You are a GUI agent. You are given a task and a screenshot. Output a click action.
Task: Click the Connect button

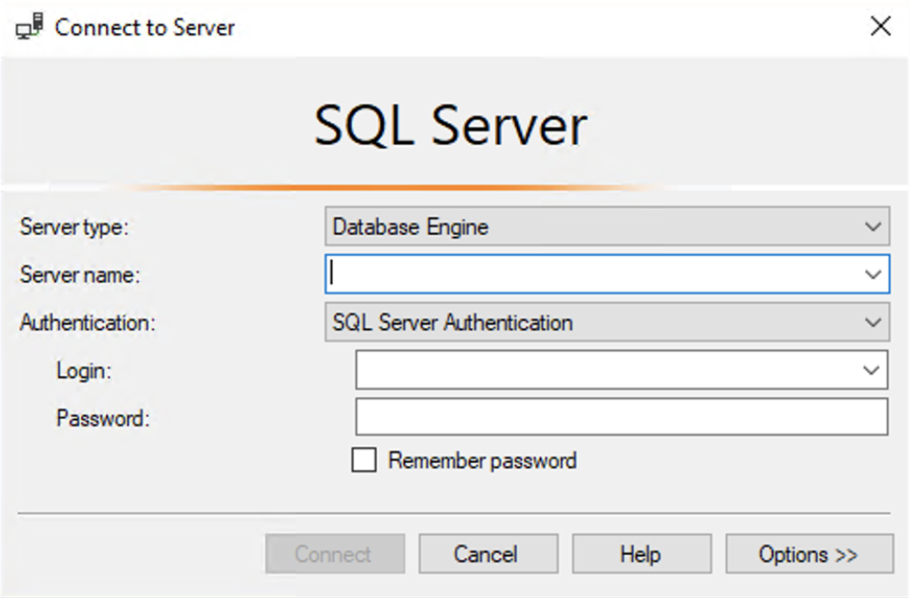[x=335, y=554]
